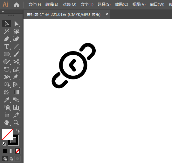Click the Fill color swatch
This screenshot has height=163, width=172.
click(x=8, y=134)
